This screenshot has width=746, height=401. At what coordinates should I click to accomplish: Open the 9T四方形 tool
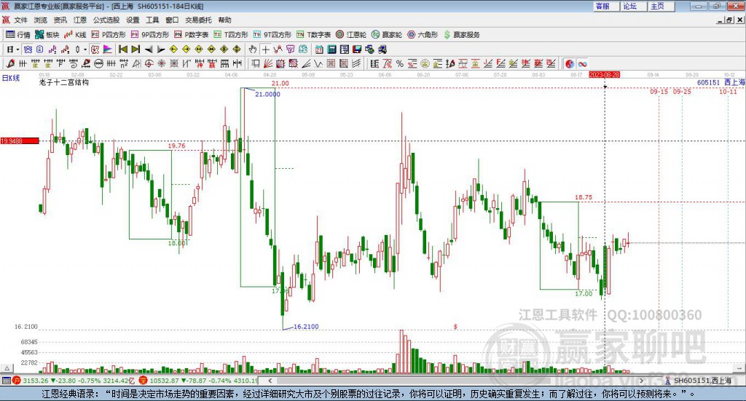pos(272,35)
